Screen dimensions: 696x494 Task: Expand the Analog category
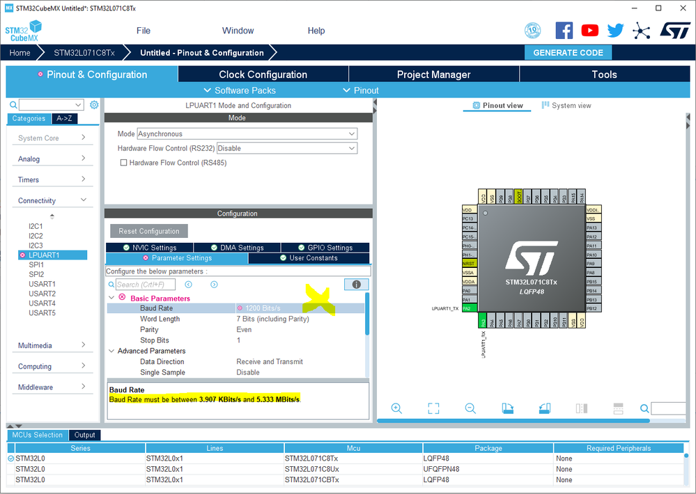(x=52, y=159)
